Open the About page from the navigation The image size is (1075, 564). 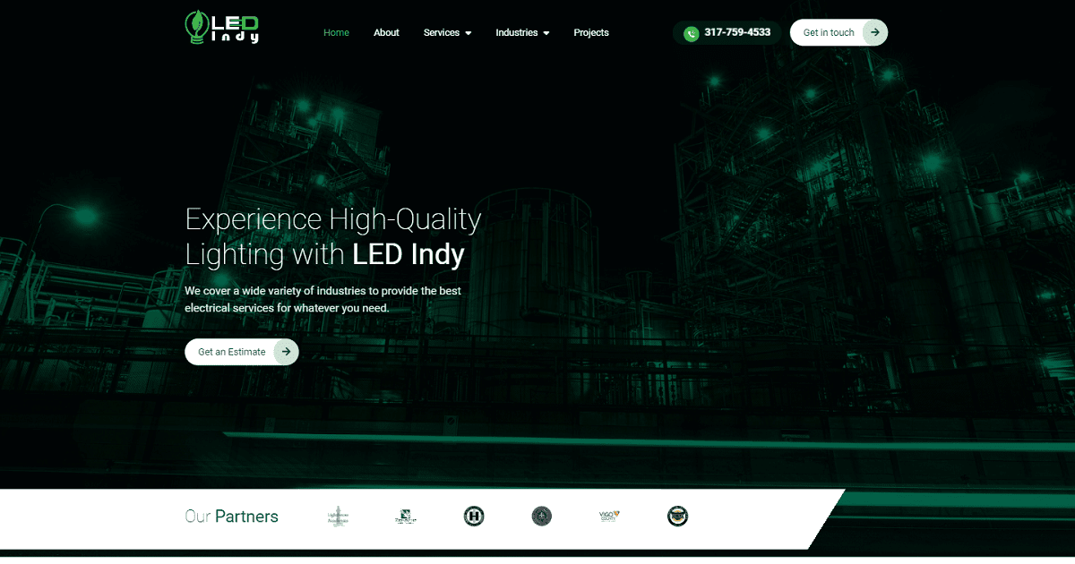(386, 32)
